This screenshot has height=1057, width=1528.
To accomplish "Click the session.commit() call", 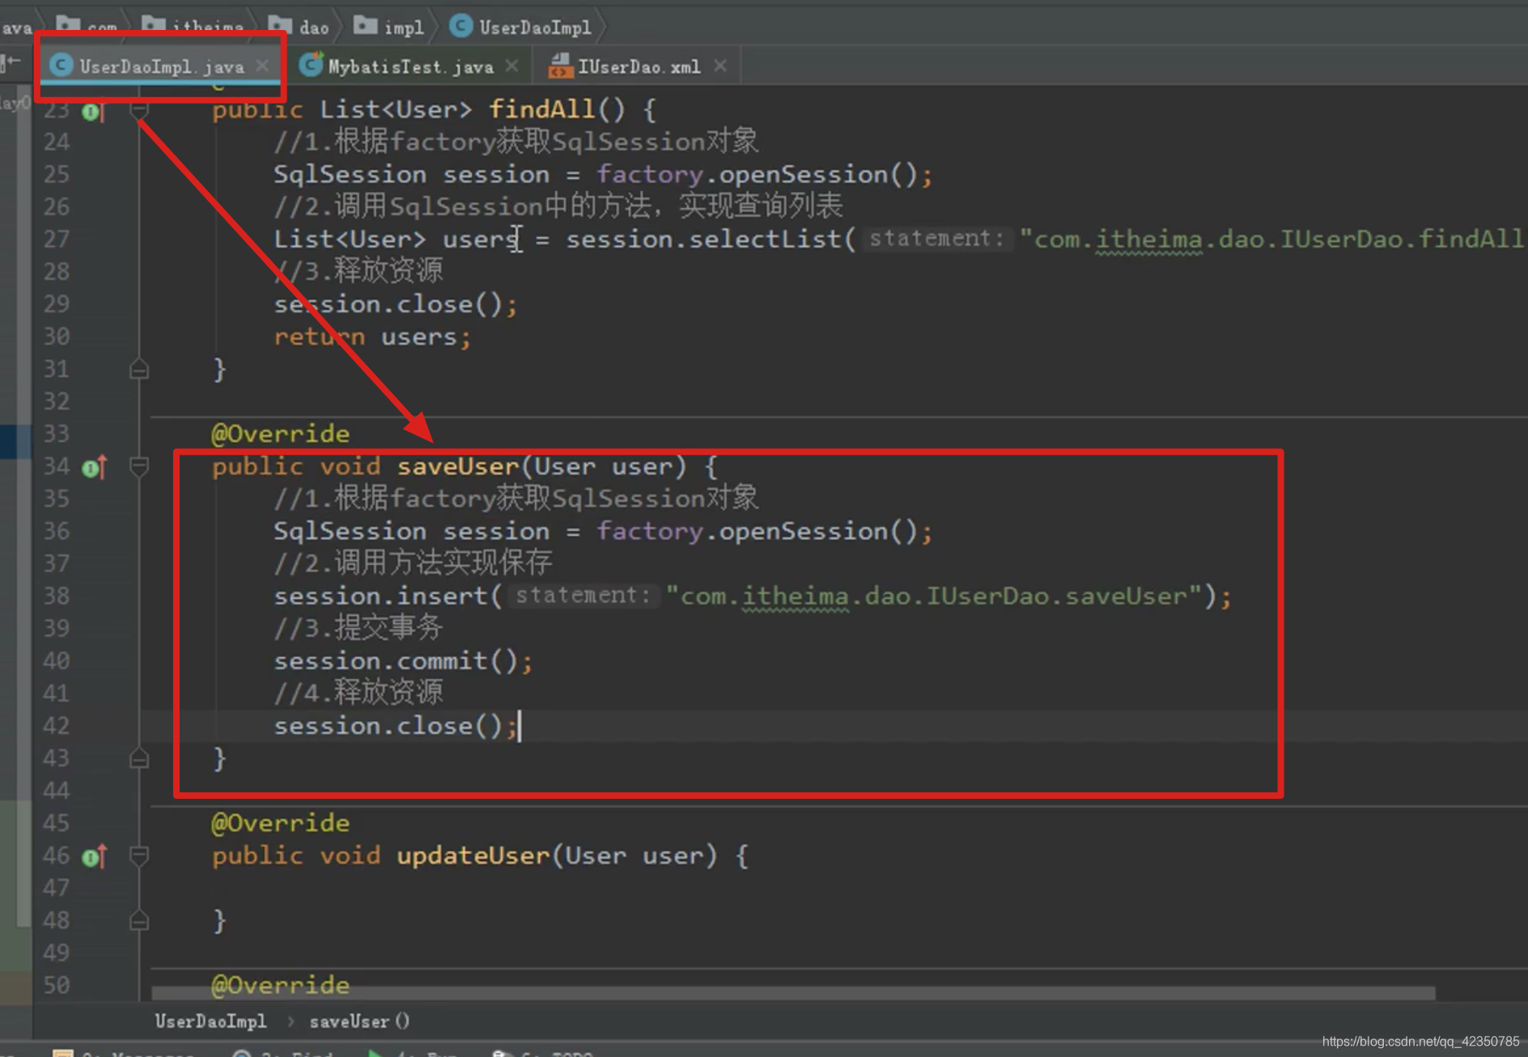I will point(403,661).
